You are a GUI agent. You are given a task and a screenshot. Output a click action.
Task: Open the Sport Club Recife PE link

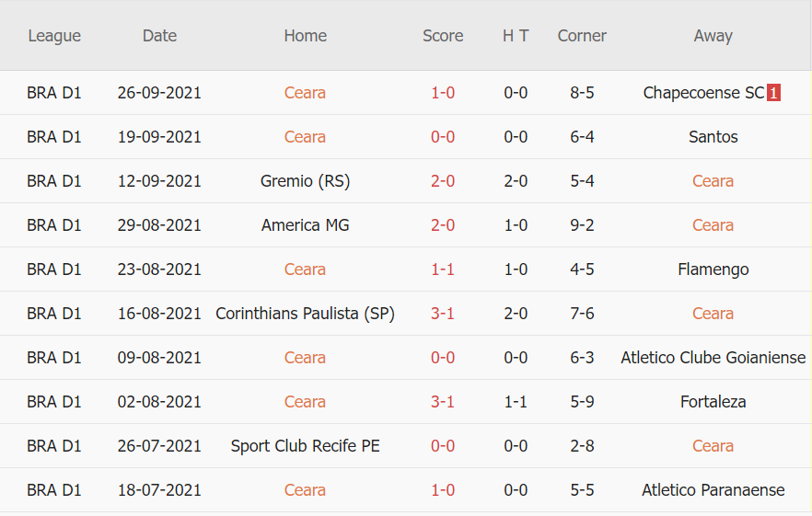click(305, 446)
